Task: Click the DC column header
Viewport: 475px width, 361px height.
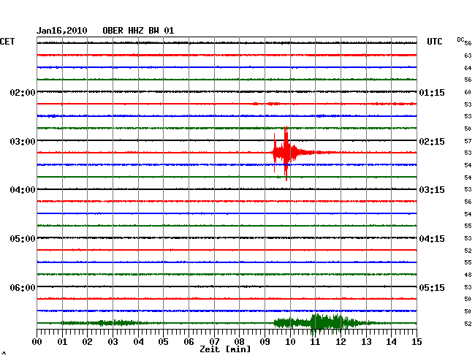Action: pos(460,39)
